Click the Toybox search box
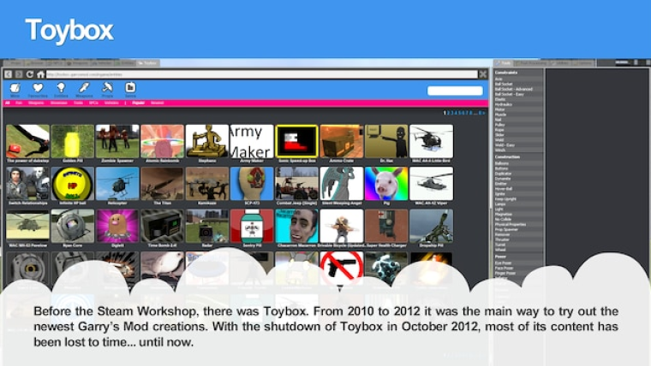Screen dimensions: 651x366 click(x=455, y=91)
